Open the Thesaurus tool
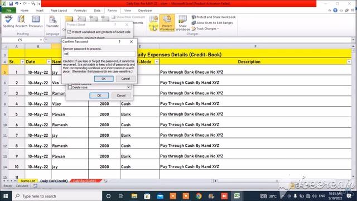This screenshot has height=201, width=357. tap(36, 21)
